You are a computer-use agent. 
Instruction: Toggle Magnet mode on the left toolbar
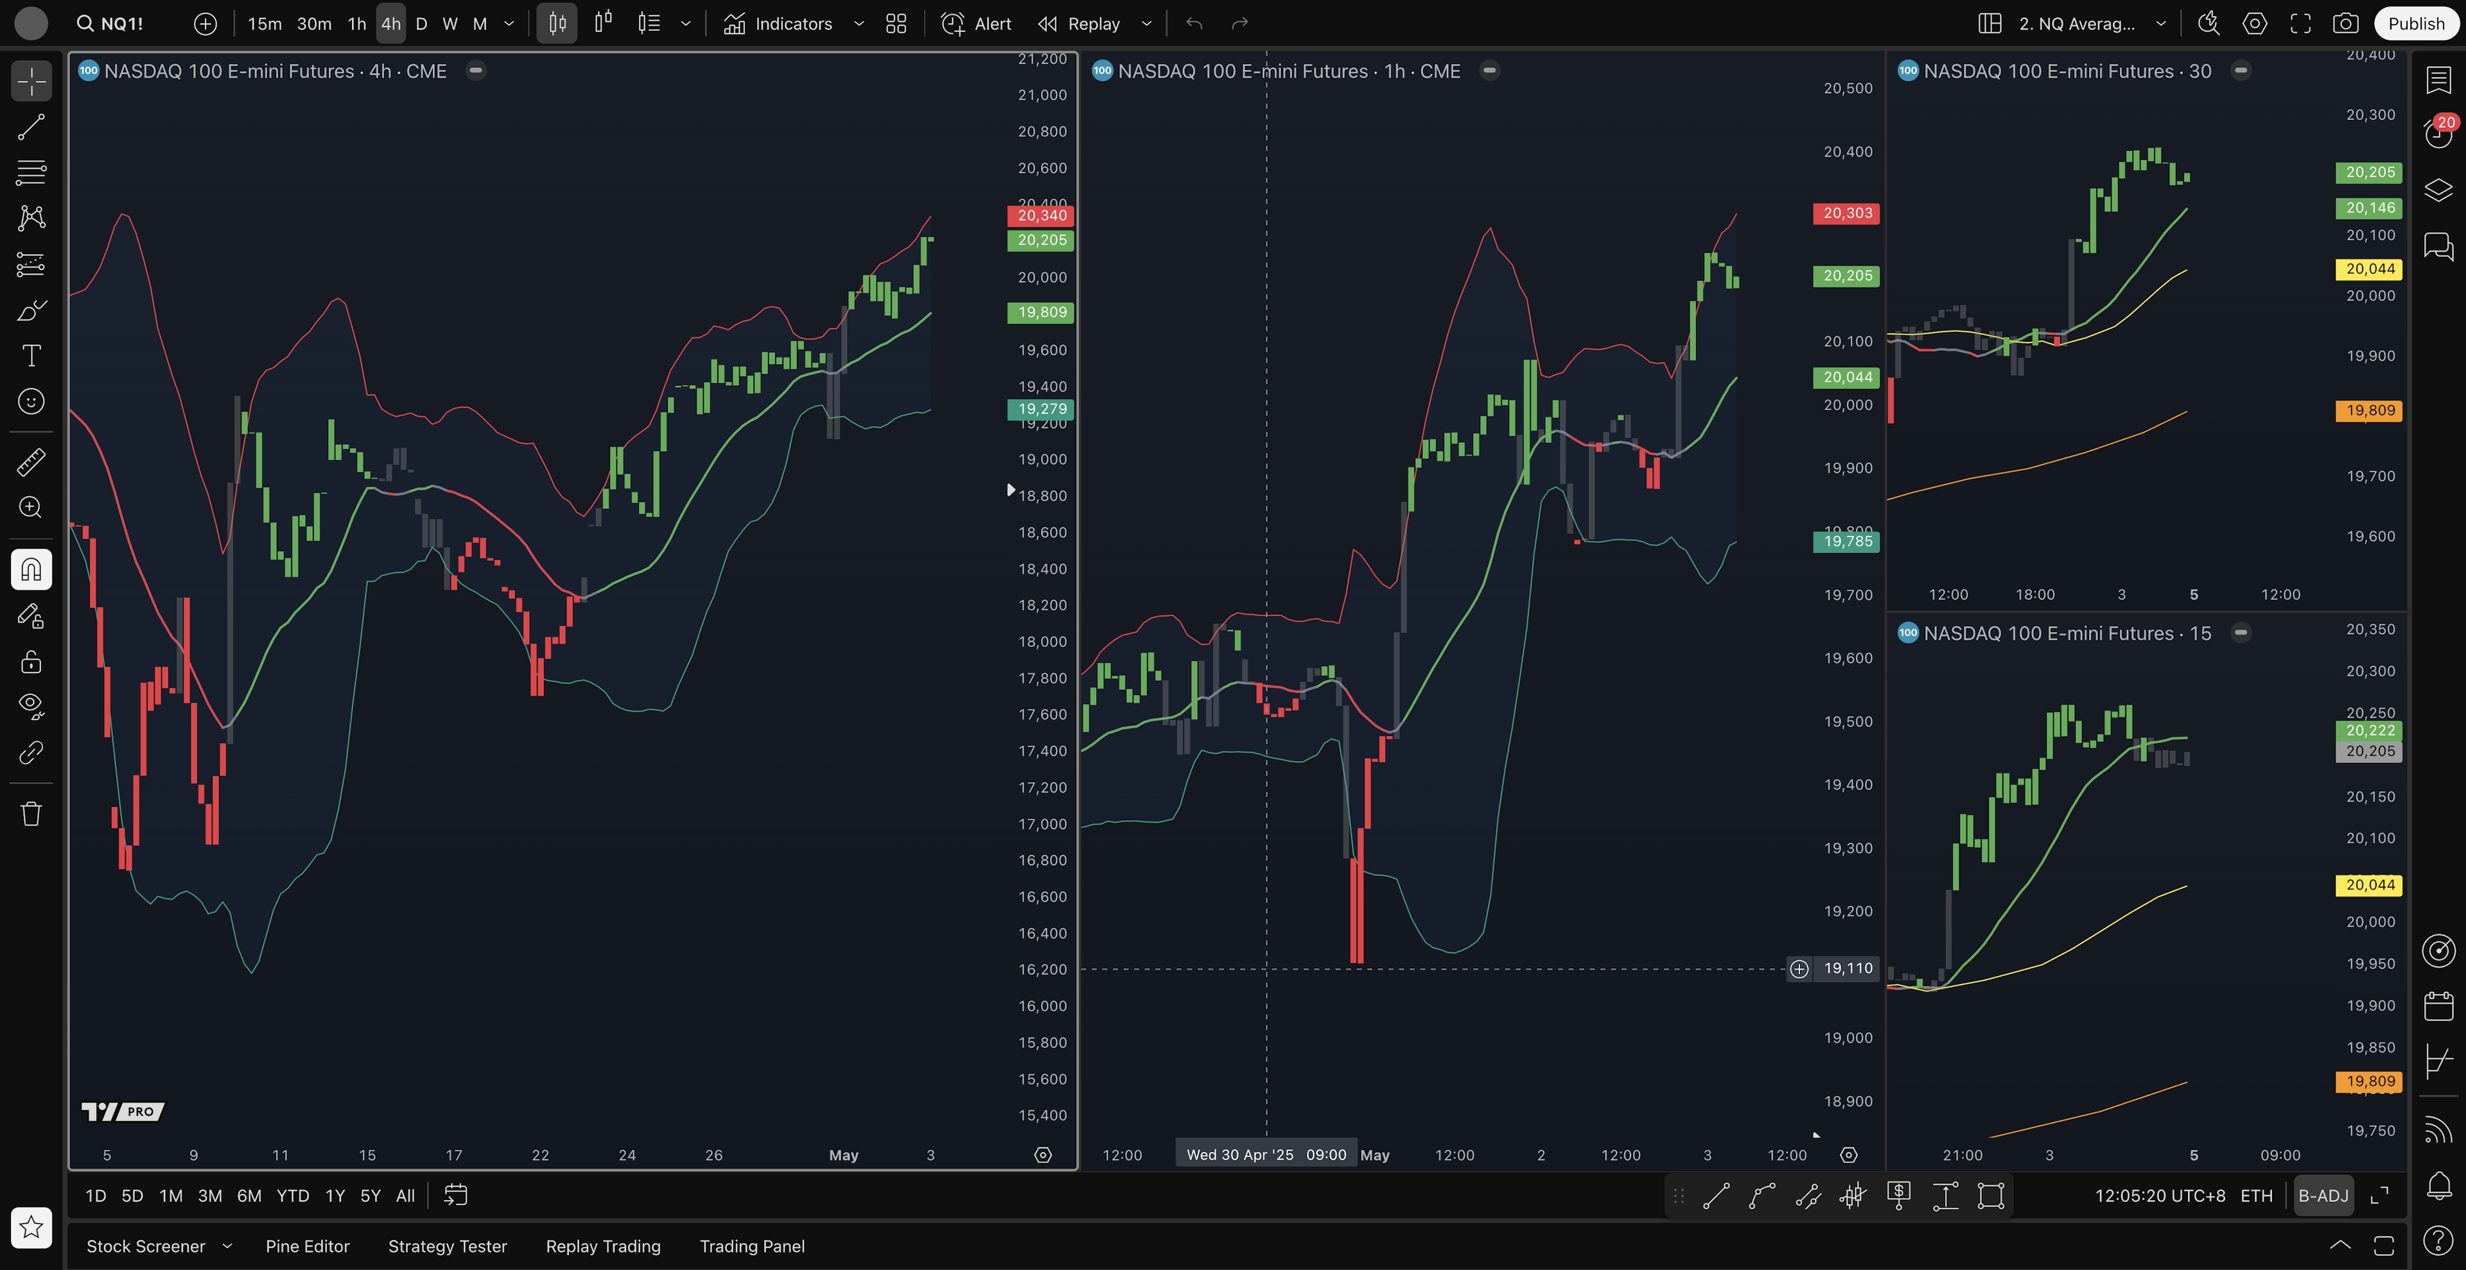[31, 570]
